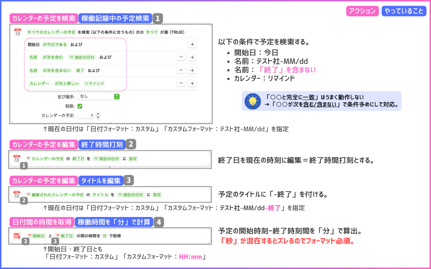431x269 pixels.
Task: Click the 終了 text value token
Action: point(80,70)
